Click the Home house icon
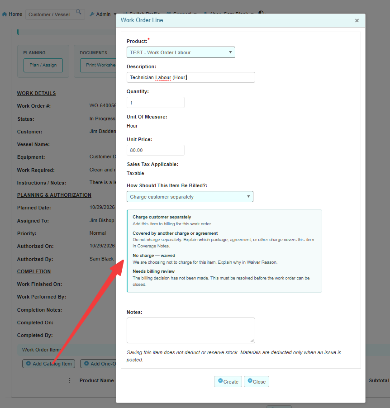 (5, 14)
